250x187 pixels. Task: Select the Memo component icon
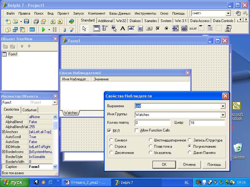coord(140,29)
